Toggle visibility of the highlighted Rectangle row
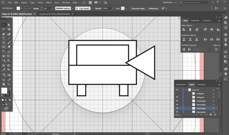229x135 pixels. point(177,108)
